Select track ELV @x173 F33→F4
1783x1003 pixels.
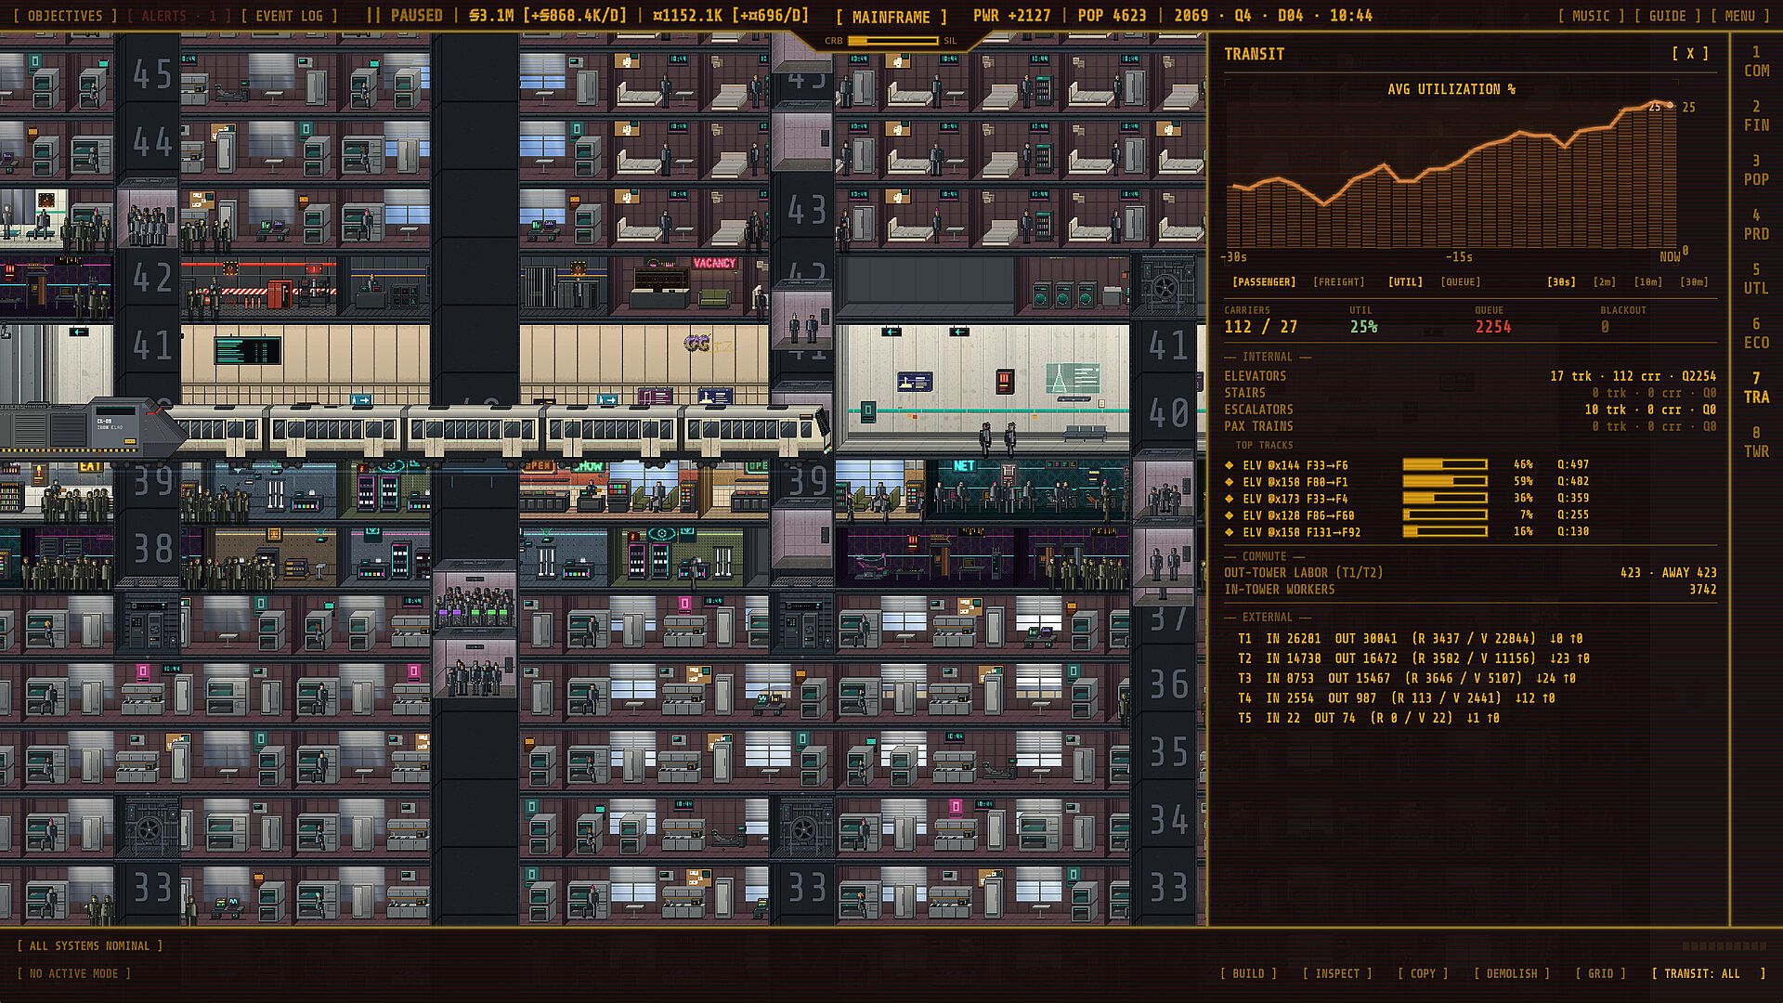click(1295, 499)
